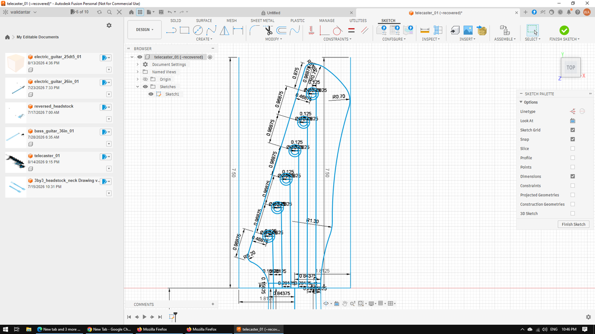This screenshot has width=595, height=334.
Task: Select the Sketch Dimension tool
Action: pos(237,30)
